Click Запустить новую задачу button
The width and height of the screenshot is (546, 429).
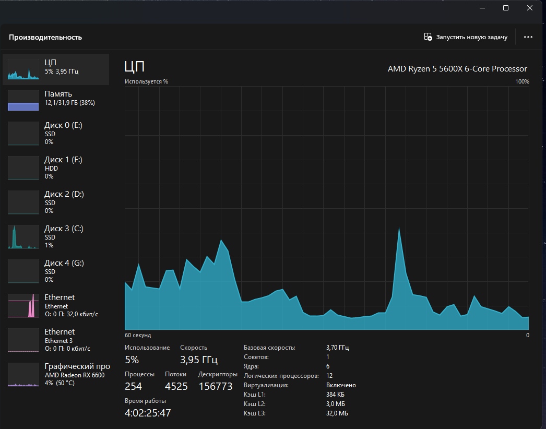[466, 37]
